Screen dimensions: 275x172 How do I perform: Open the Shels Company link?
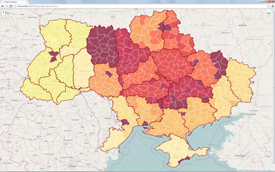(x=267, y=170)
